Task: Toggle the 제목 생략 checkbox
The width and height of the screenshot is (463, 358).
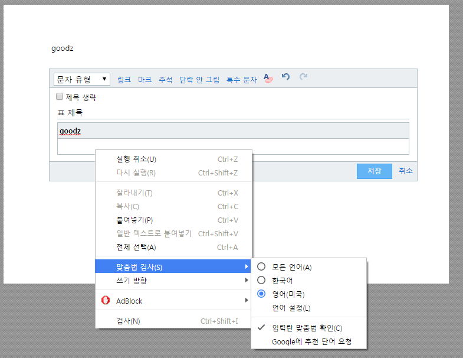Action: coord(60,96)
